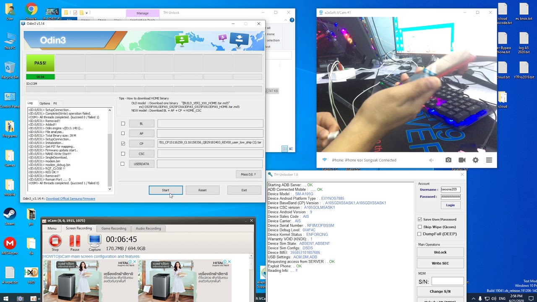Enable Skip Wipe (Qcom) option
Viewport: 537px width, 302px height.
420,227
